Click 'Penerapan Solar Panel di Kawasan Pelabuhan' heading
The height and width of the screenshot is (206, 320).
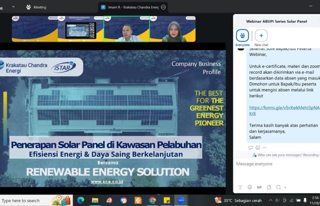pyautogui.click(x=106, y=145)
